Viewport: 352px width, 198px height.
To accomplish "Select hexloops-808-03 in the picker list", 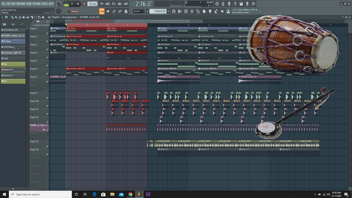I will point(13,53).
